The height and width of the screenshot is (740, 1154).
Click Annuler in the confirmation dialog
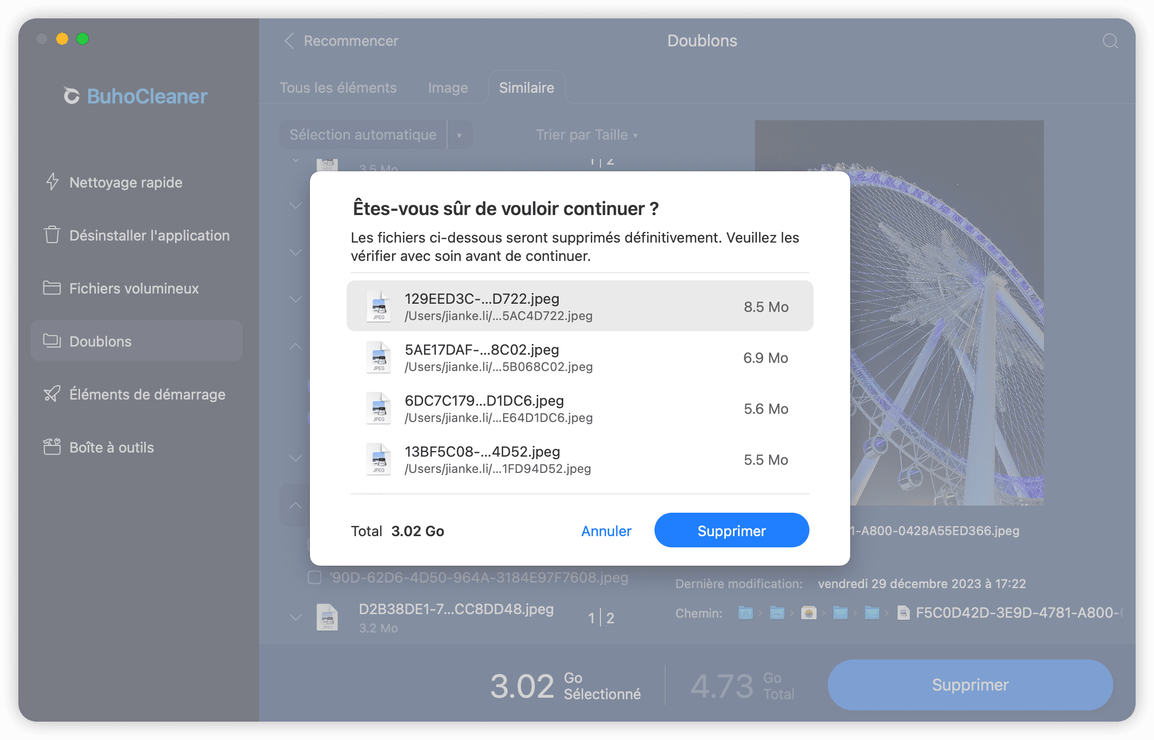click(606, 531)
